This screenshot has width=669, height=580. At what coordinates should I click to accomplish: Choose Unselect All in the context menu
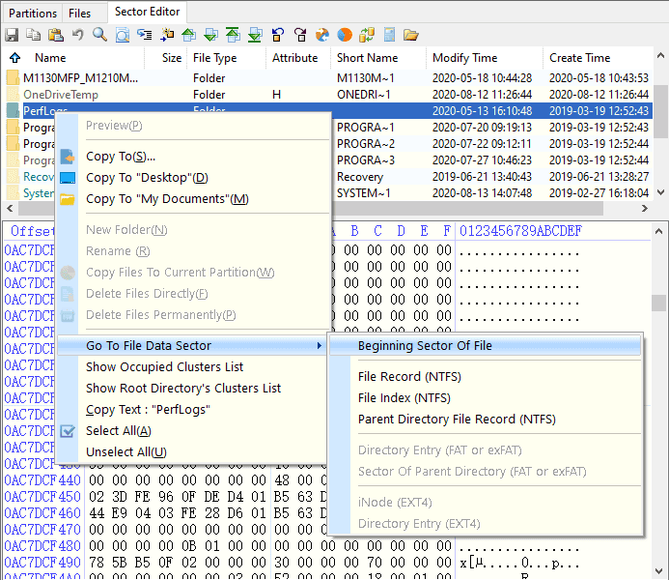[x=125, y=452]
